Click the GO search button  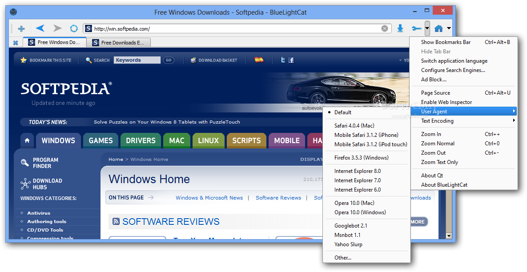169,60
